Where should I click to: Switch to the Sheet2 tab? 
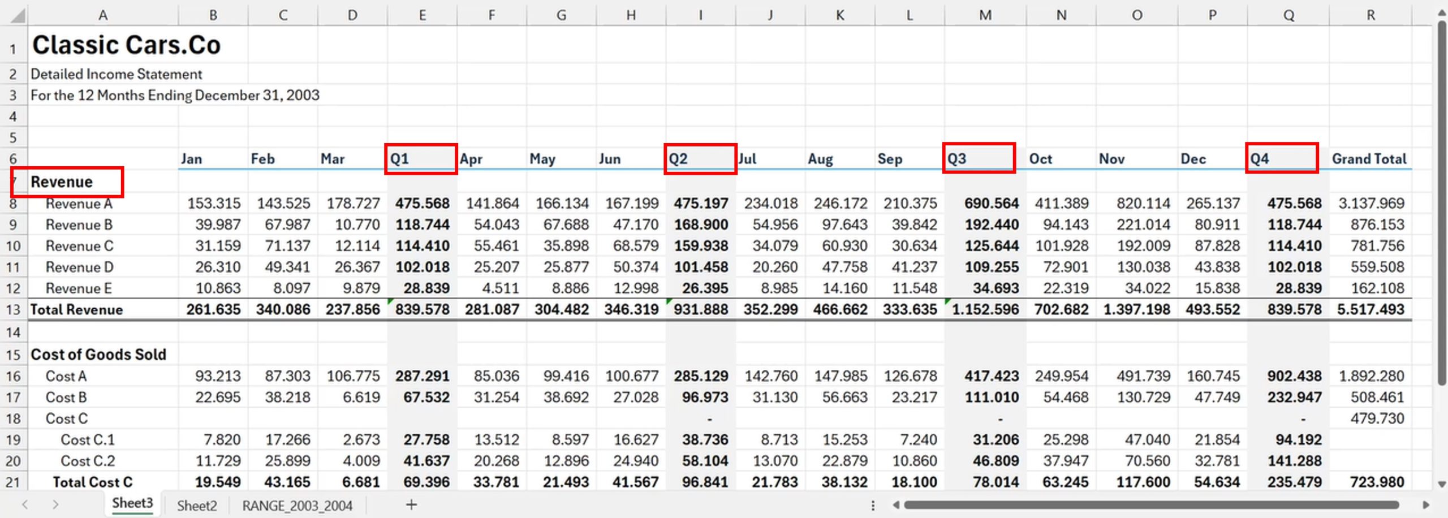click(196, 505)
